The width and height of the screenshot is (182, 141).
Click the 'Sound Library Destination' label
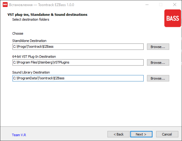[x=31, y=72]
